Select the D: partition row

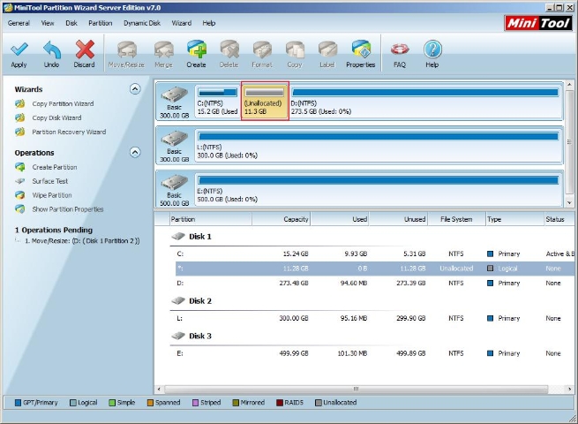point(375,283)
